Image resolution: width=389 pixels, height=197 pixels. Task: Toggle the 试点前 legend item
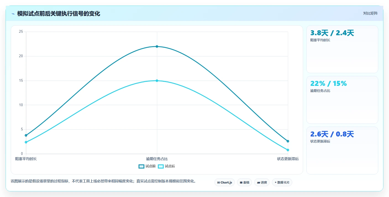tap(147, 166)
